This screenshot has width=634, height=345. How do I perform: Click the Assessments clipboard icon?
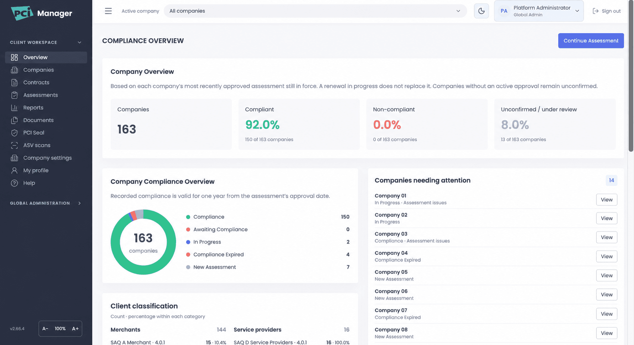pyautogui.click(x=14, y=95)
